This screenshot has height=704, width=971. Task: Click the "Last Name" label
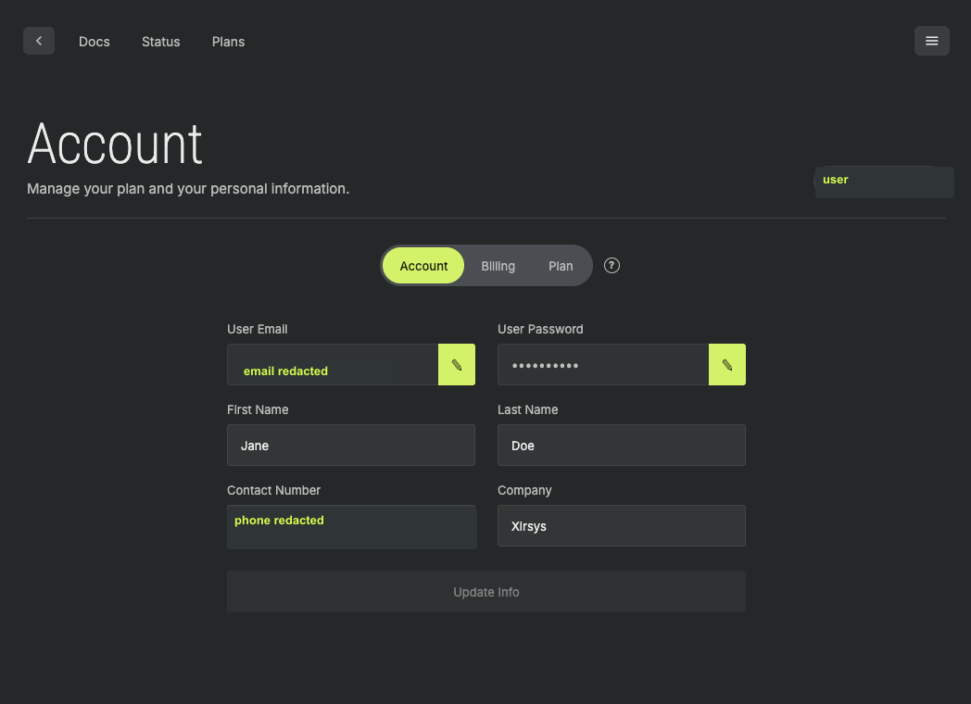(x=527, y=409)
